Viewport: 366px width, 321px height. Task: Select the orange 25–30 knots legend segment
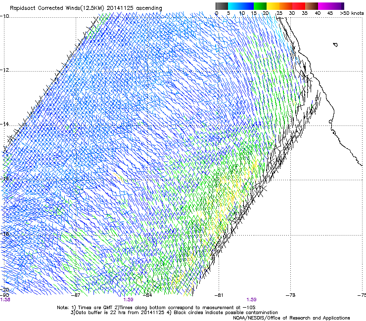(286, 6)
